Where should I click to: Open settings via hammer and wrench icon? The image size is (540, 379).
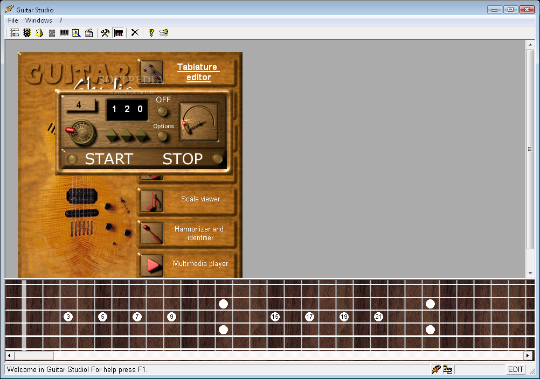(106, 33)
